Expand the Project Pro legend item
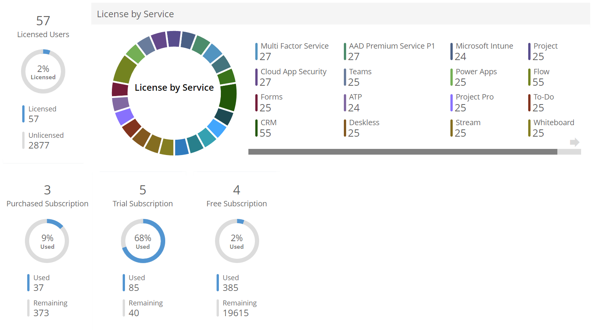Screen dimensions: 593x333 tap(452, 102)
